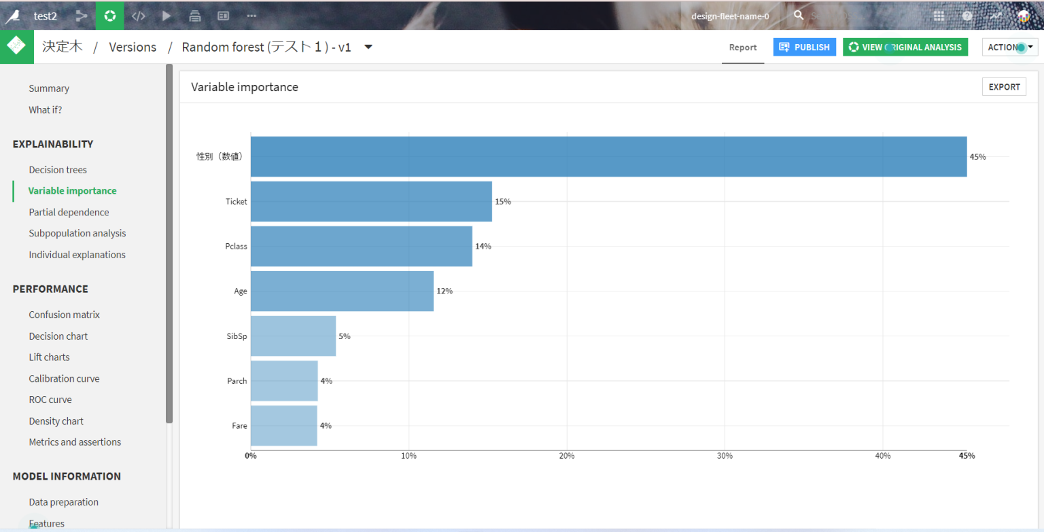The height and width of the screenshot is (532, 1044).
Task: Open Confusion matrix in sidebar
Action: tap(64, 315)
